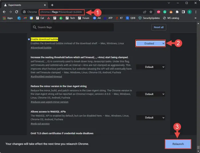
Task: Open the Gmail bookmark icon
Action: tap(25, 18)
